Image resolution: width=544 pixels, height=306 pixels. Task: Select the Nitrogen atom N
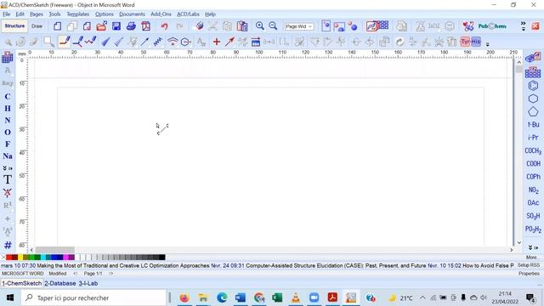[8, 121]
